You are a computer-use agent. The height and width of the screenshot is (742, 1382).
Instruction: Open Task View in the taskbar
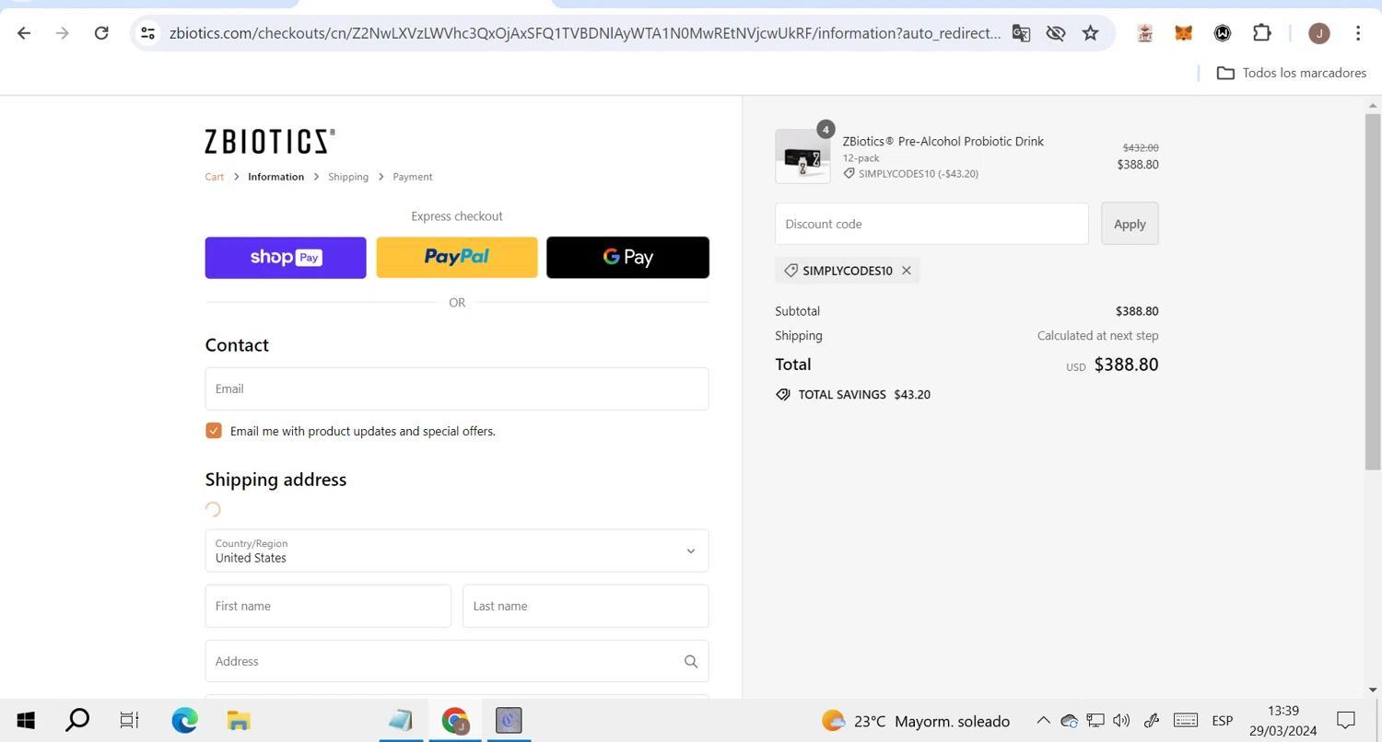click(130, 721)
